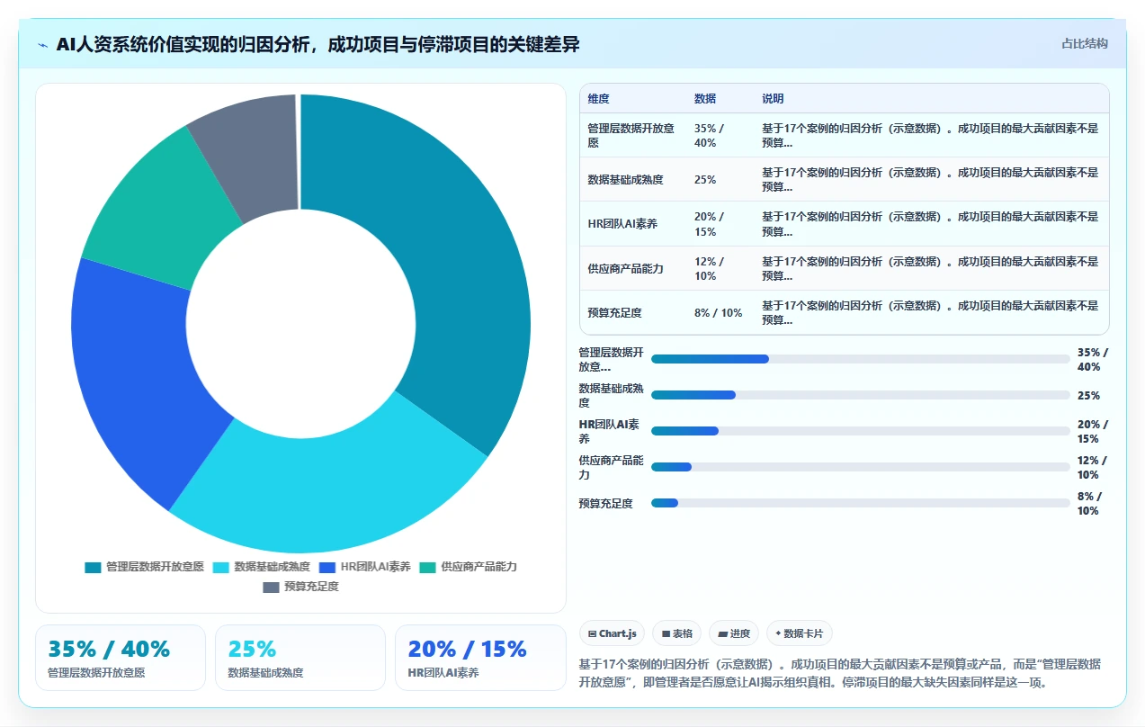The width and height of the screenshot is (1145, 727).
Task: Click the lightning icon beside the title
Action: coord(42,44)
